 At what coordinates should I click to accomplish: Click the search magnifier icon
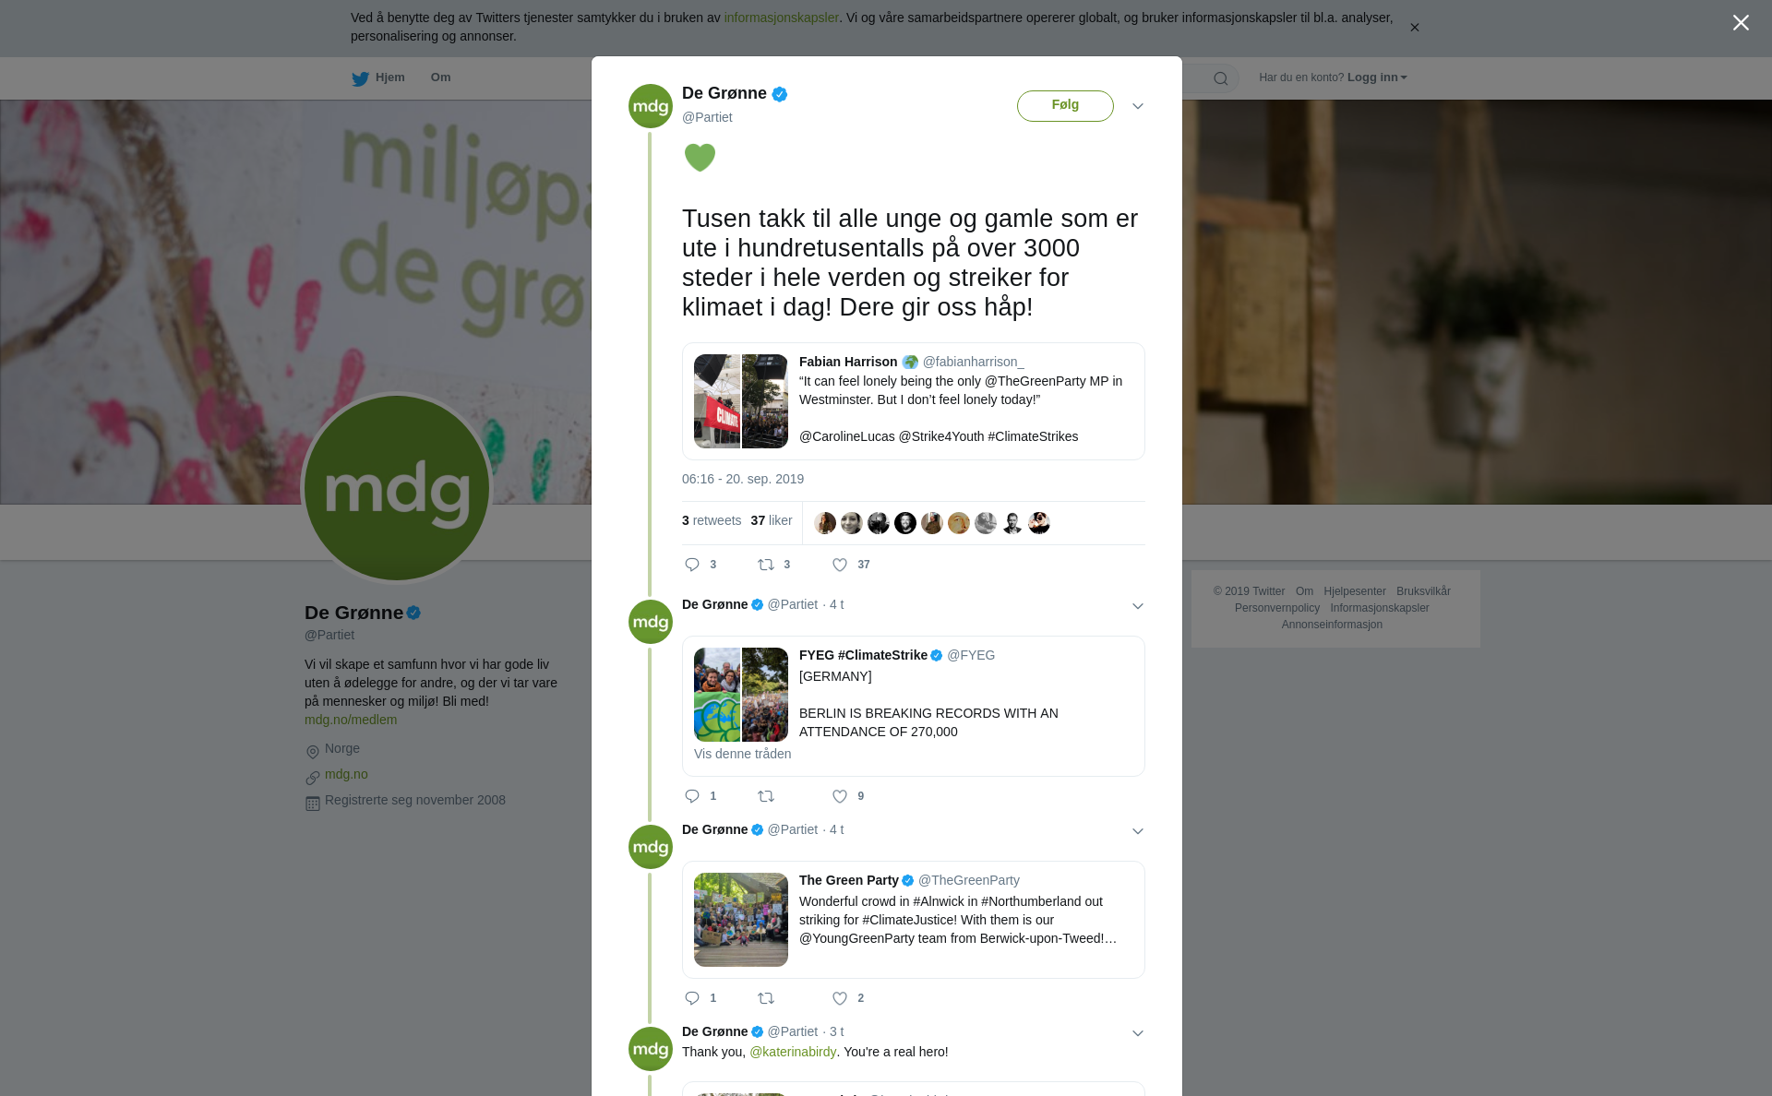[x=1221, y=78]
